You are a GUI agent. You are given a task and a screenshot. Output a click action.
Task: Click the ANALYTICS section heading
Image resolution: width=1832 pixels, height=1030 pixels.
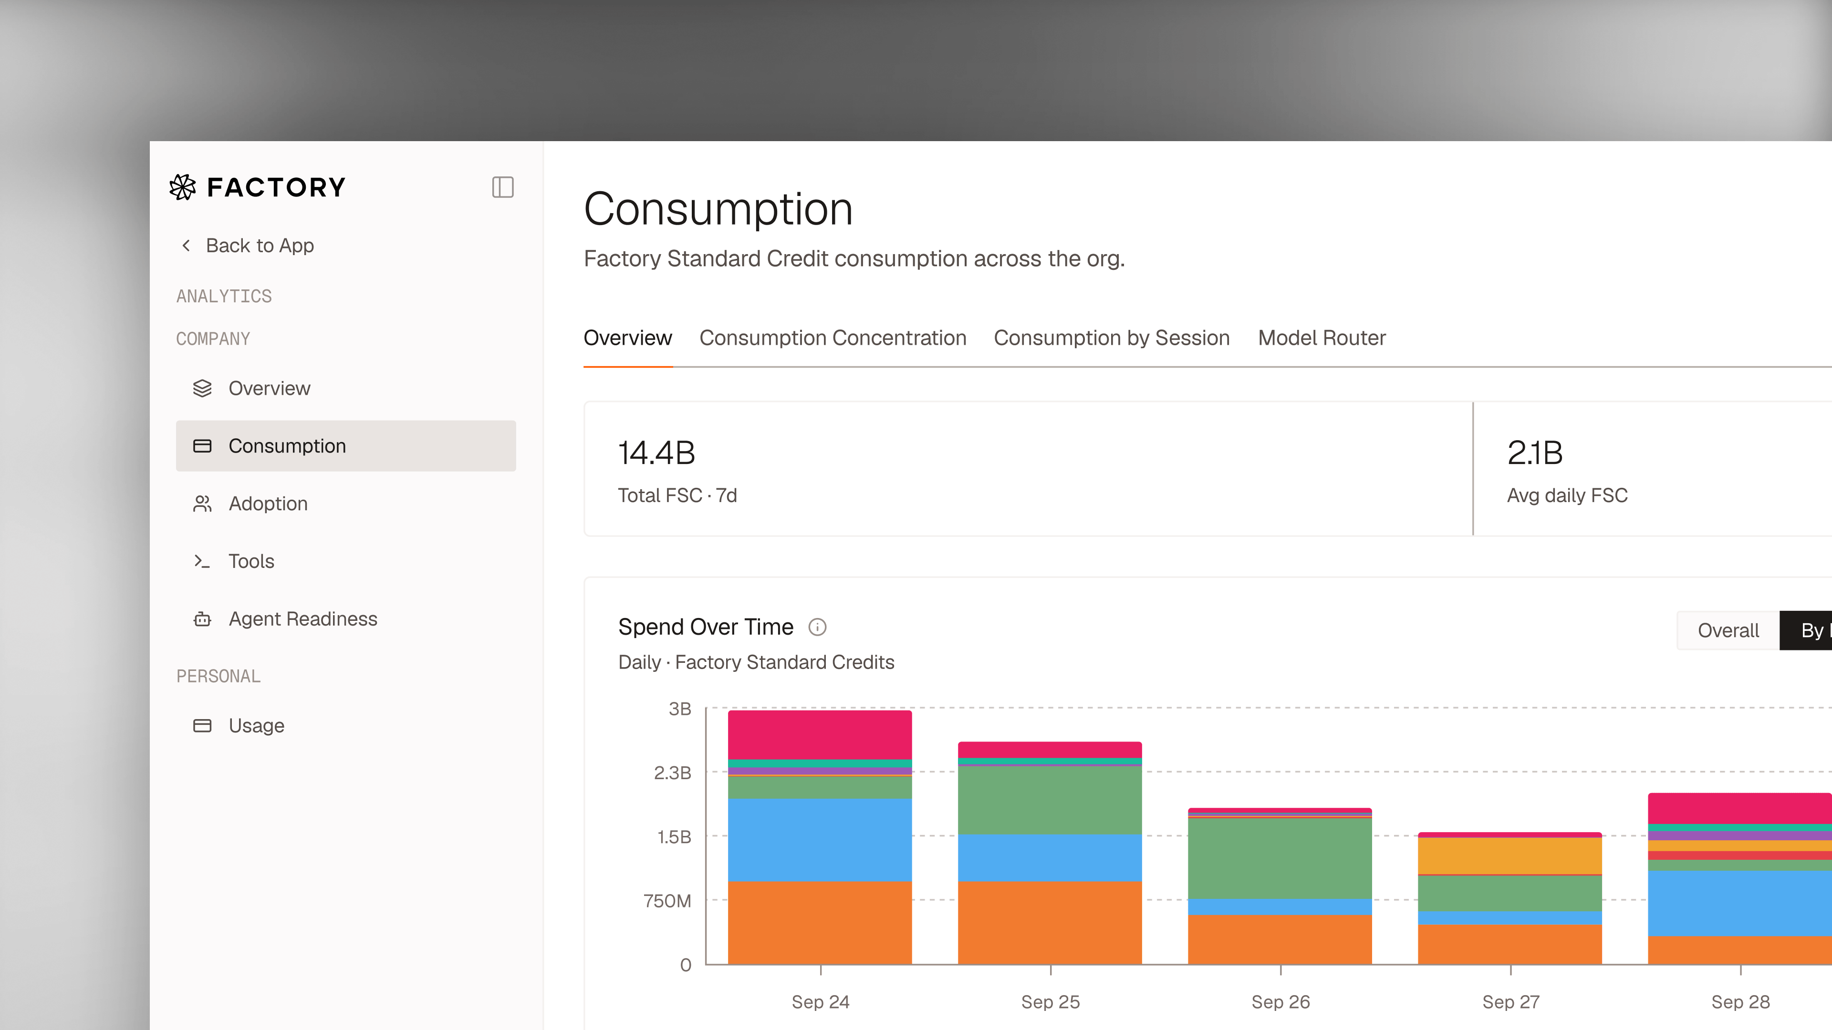224,297
